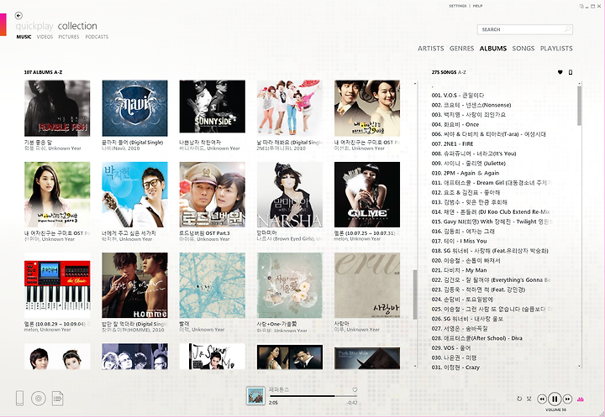Click the heart rating column icon above songs
605x417 pixels.
560,72
